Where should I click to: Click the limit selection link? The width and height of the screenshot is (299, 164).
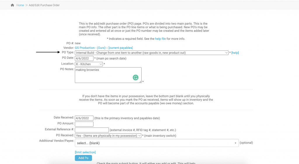(85, 152)
